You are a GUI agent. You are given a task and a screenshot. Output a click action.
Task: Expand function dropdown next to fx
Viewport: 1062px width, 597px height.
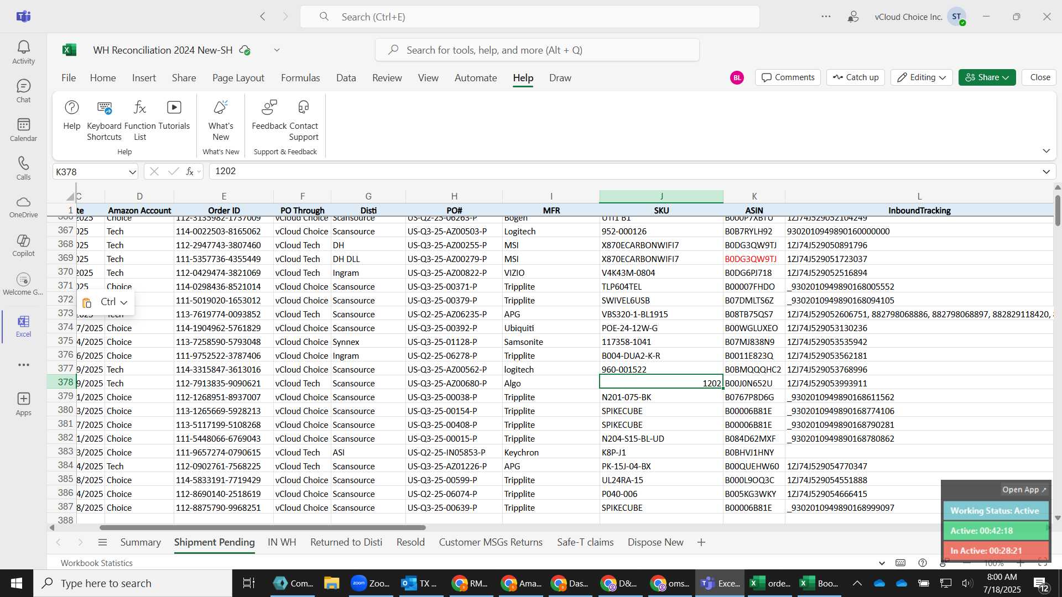tap(199, 171)
